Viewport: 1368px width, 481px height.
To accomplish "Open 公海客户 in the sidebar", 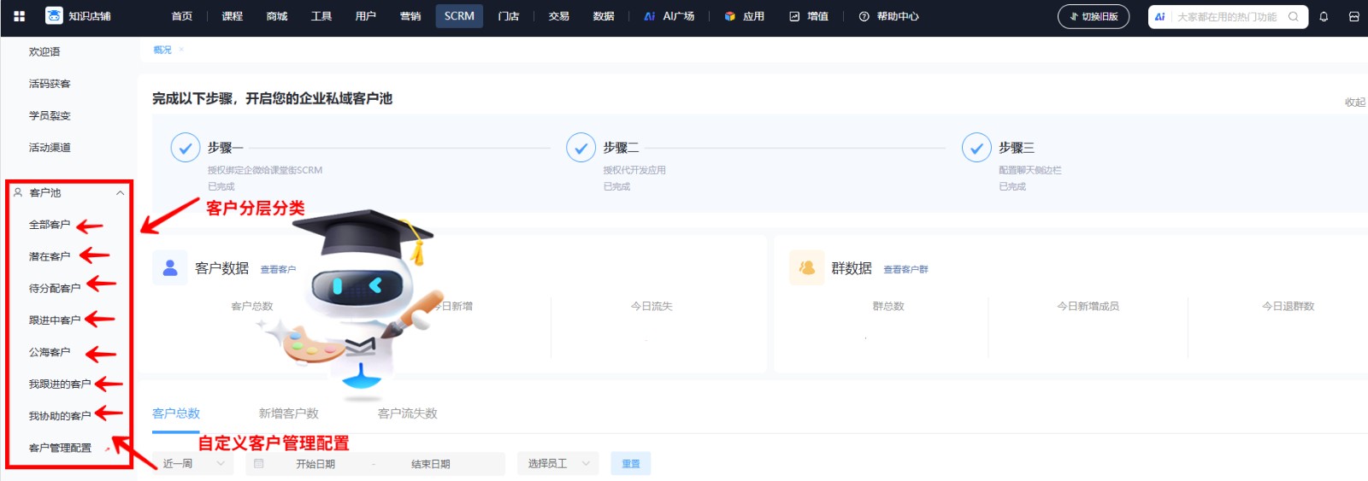I will [x=50, y=352].
